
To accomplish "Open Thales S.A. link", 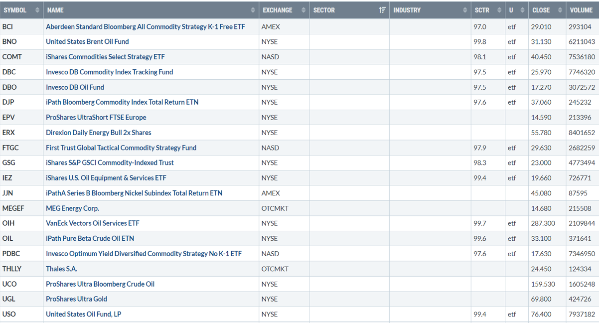I will (x=61, y=269).
